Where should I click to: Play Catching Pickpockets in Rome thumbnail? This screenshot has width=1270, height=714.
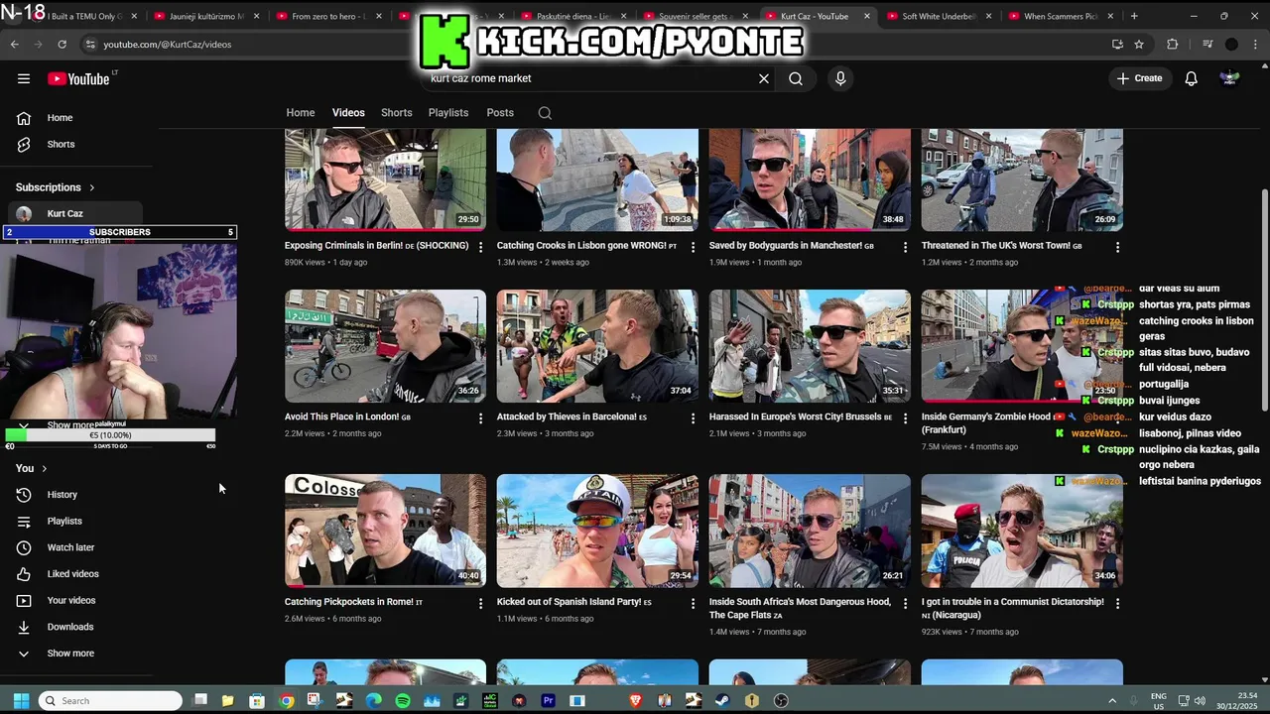(385, 531)
